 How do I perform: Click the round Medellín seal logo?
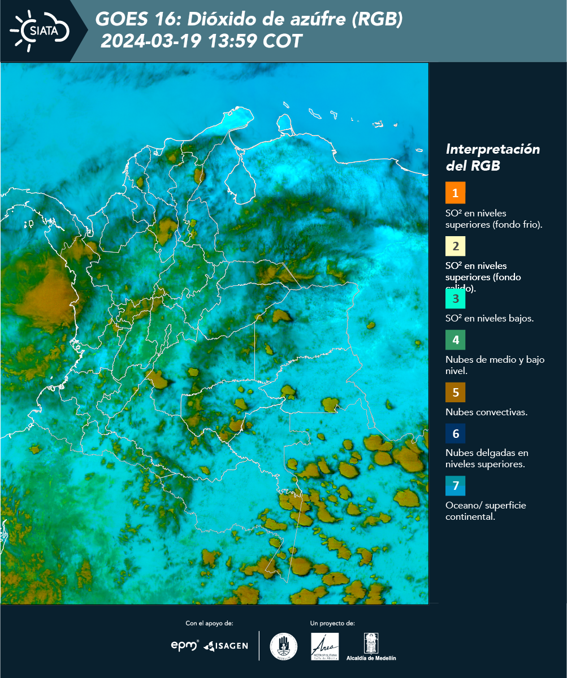pos(283,646)
